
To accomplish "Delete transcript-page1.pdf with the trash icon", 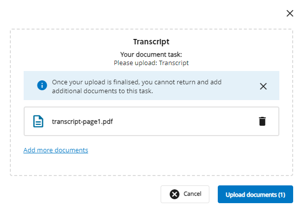I will pos(263,121).
